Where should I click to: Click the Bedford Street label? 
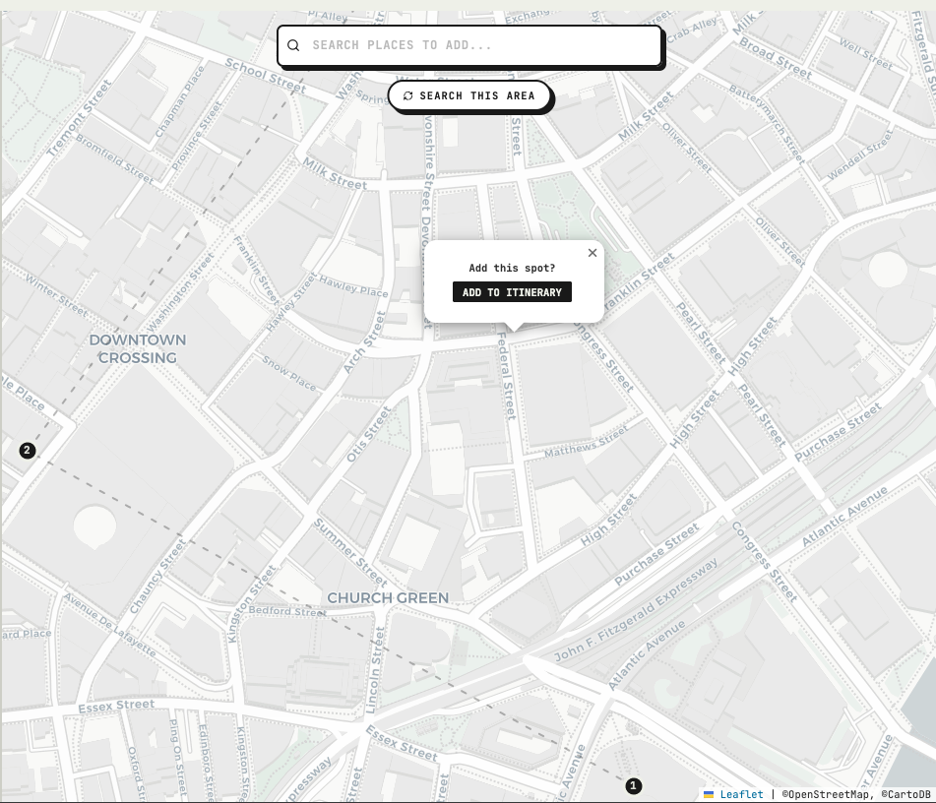pos(287,611)
